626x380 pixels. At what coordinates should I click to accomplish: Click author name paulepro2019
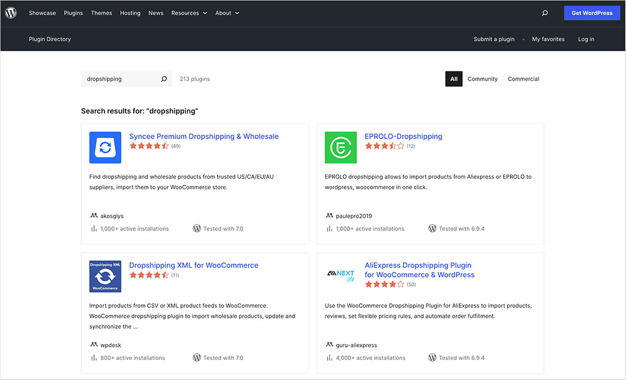point(354,216)
